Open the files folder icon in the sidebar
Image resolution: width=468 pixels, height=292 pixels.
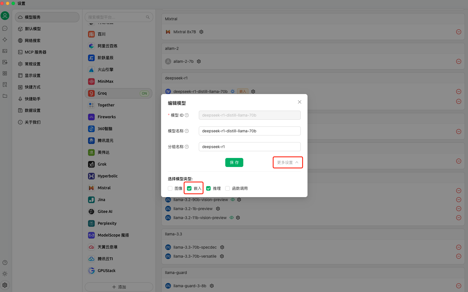(x=5, y=96)
